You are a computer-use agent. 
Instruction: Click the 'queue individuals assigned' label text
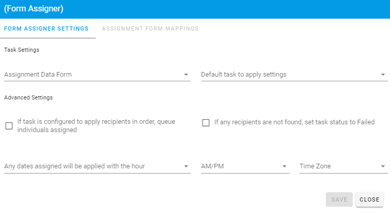(x=96, y=126)
